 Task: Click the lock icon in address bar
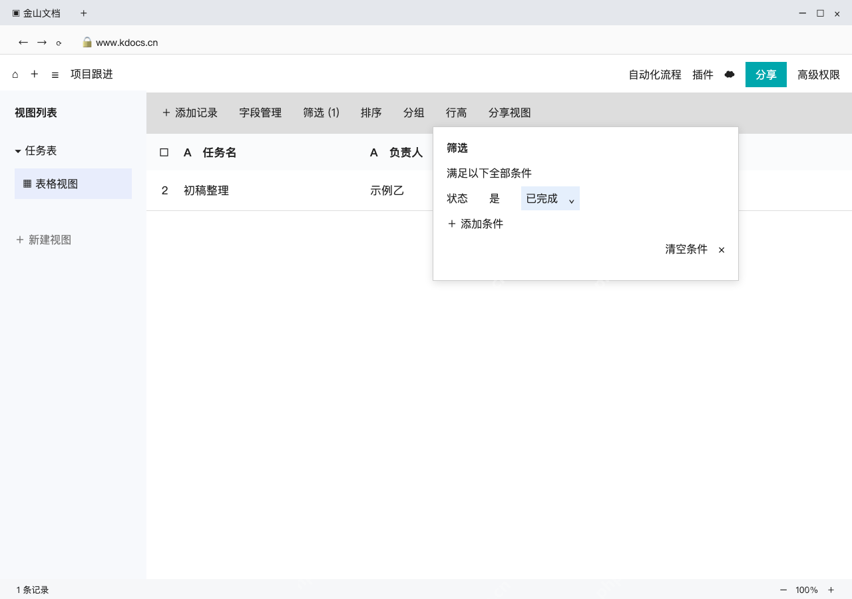click(x=87, y=43)
